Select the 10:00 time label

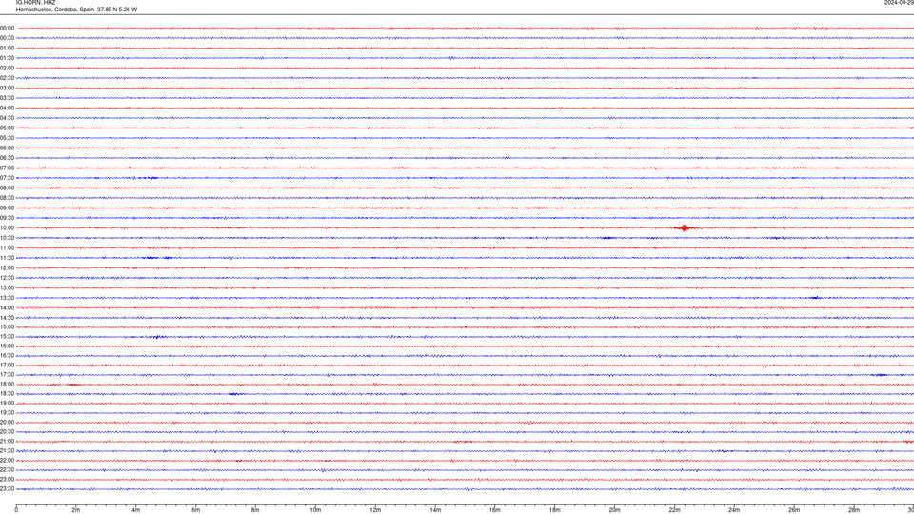tap(7, 228)
